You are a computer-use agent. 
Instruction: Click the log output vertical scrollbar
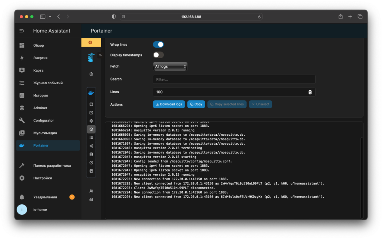361,178
